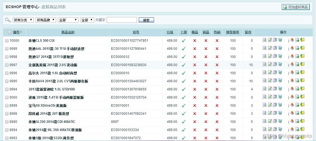Tick the checkbox for product 9000

tap(7, 97)
